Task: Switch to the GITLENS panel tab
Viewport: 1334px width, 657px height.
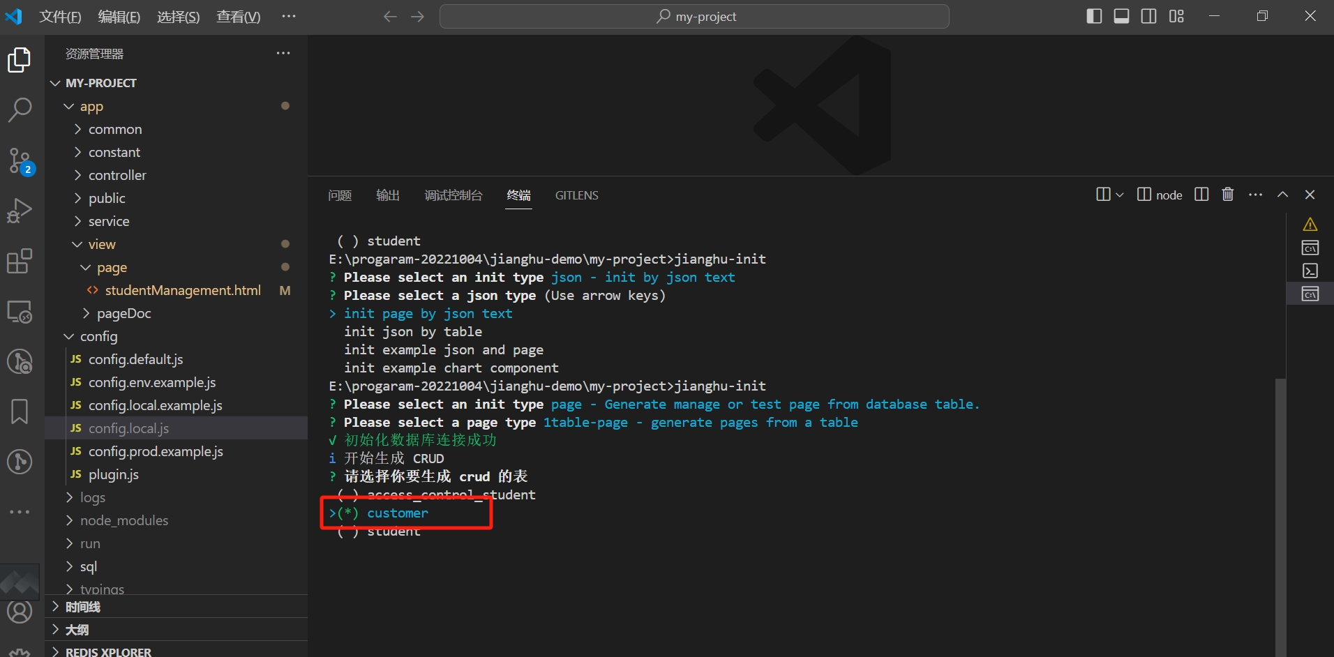Action: 577,196
